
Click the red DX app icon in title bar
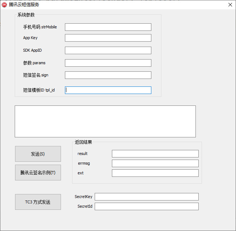pos(4,5)
